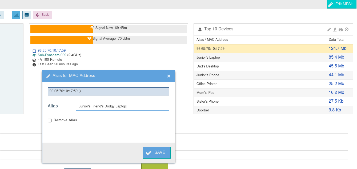This screenshot has width=357, height=169.
Task: Go back using the Back button
Action: (43, 15)
